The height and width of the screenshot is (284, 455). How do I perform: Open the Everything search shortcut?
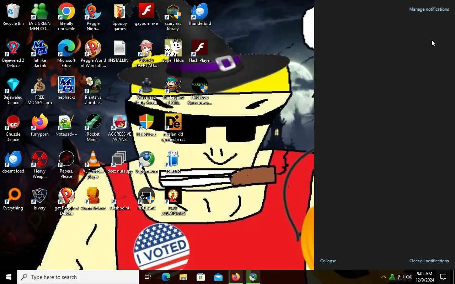pos(13,200)
